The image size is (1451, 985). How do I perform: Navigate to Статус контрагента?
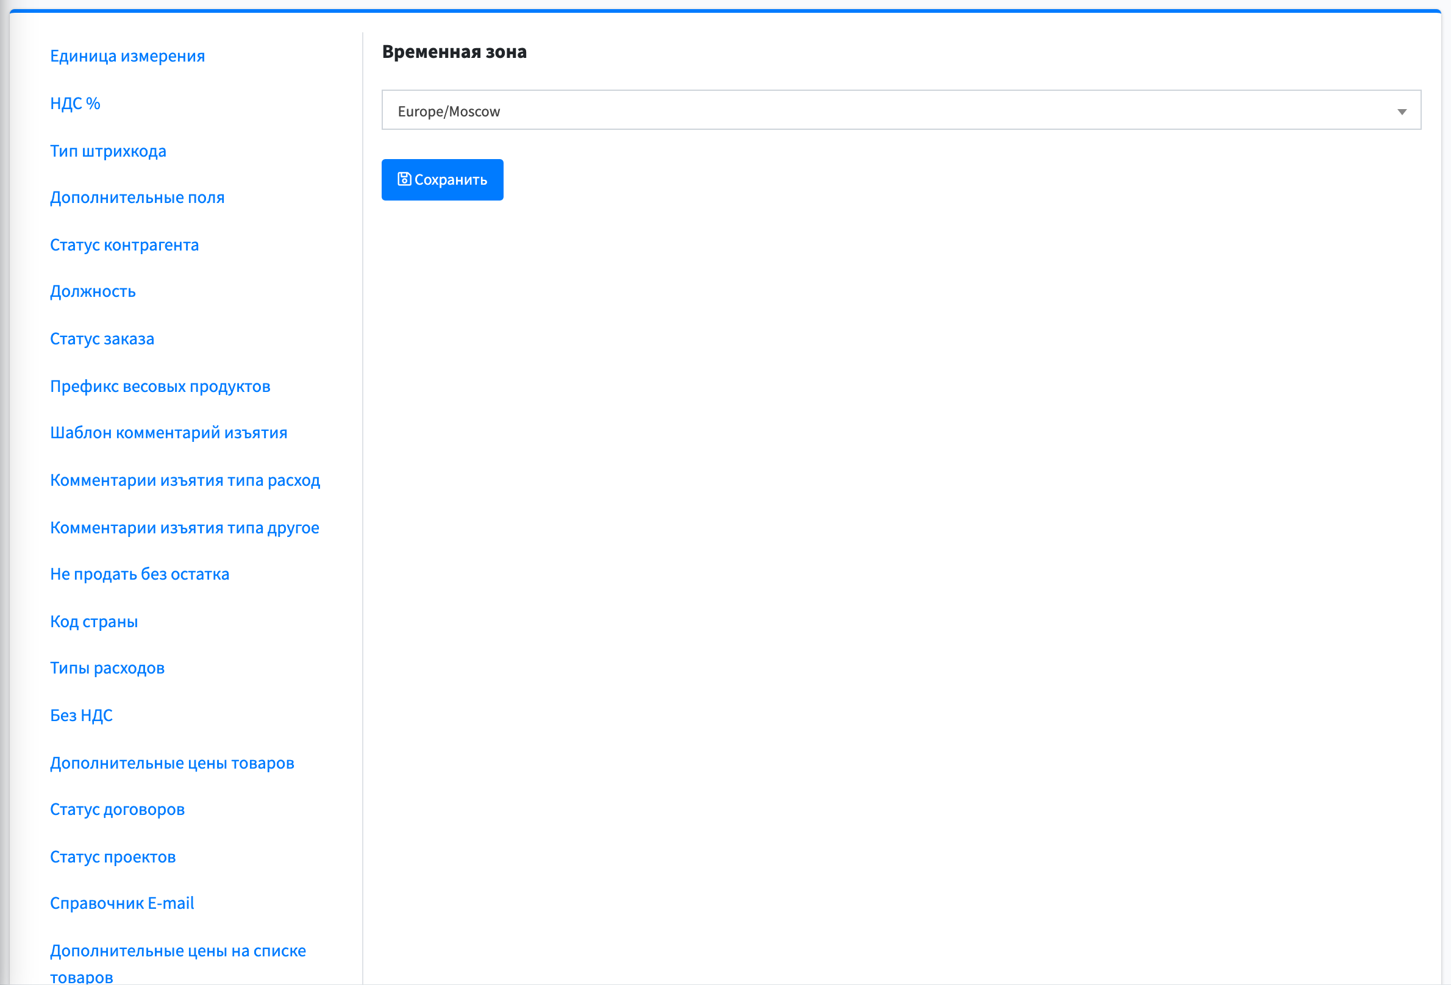click(x=124, y=244)
